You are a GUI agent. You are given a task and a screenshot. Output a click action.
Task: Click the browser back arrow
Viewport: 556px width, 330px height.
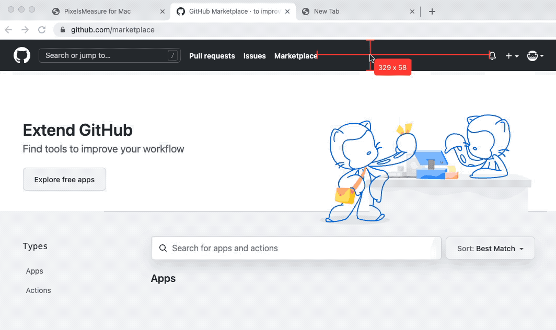[8, 30]
